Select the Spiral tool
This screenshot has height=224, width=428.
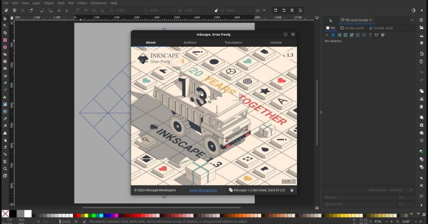(5, 69)
